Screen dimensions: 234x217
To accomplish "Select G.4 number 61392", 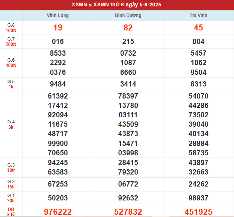I will (x=58, y=96).
